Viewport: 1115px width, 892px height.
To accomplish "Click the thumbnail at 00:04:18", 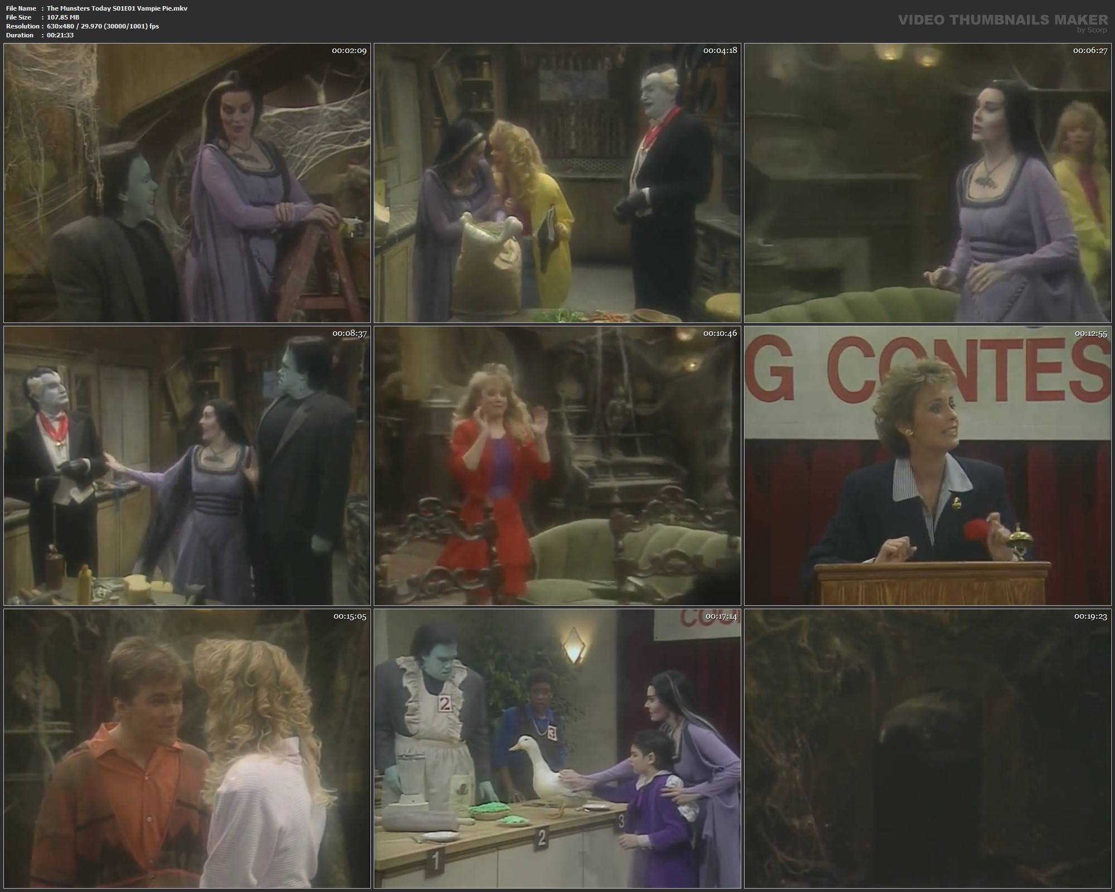I will (x=557, y=183).
